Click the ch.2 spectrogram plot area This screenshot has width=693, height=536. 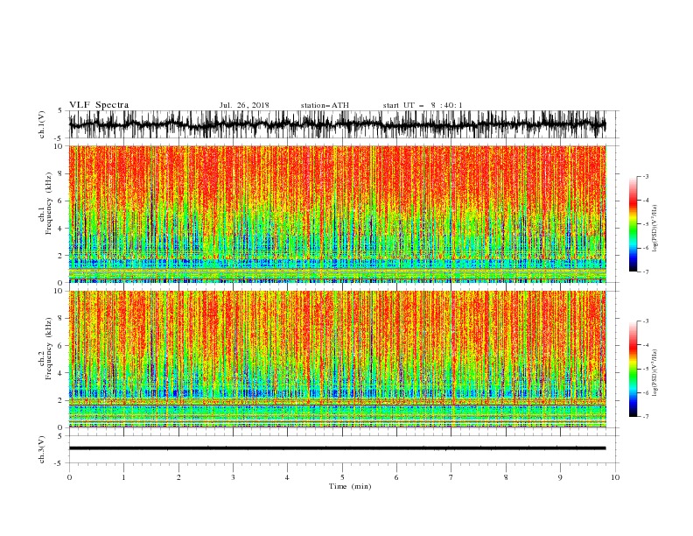click(338, 359)
